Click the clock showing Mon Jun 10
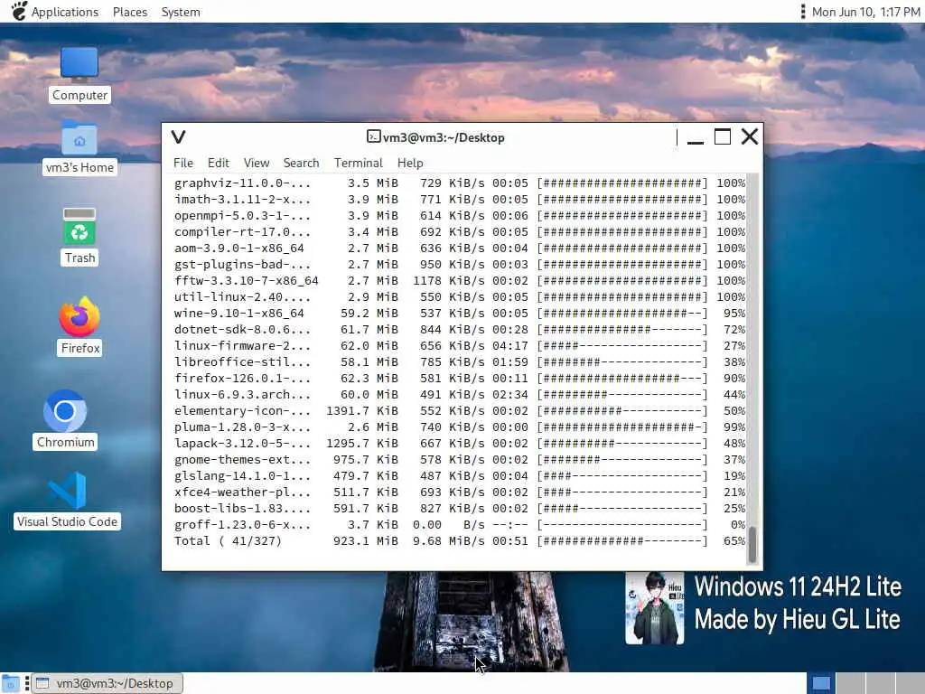The image size is (925, 694). tap(865, 12)
